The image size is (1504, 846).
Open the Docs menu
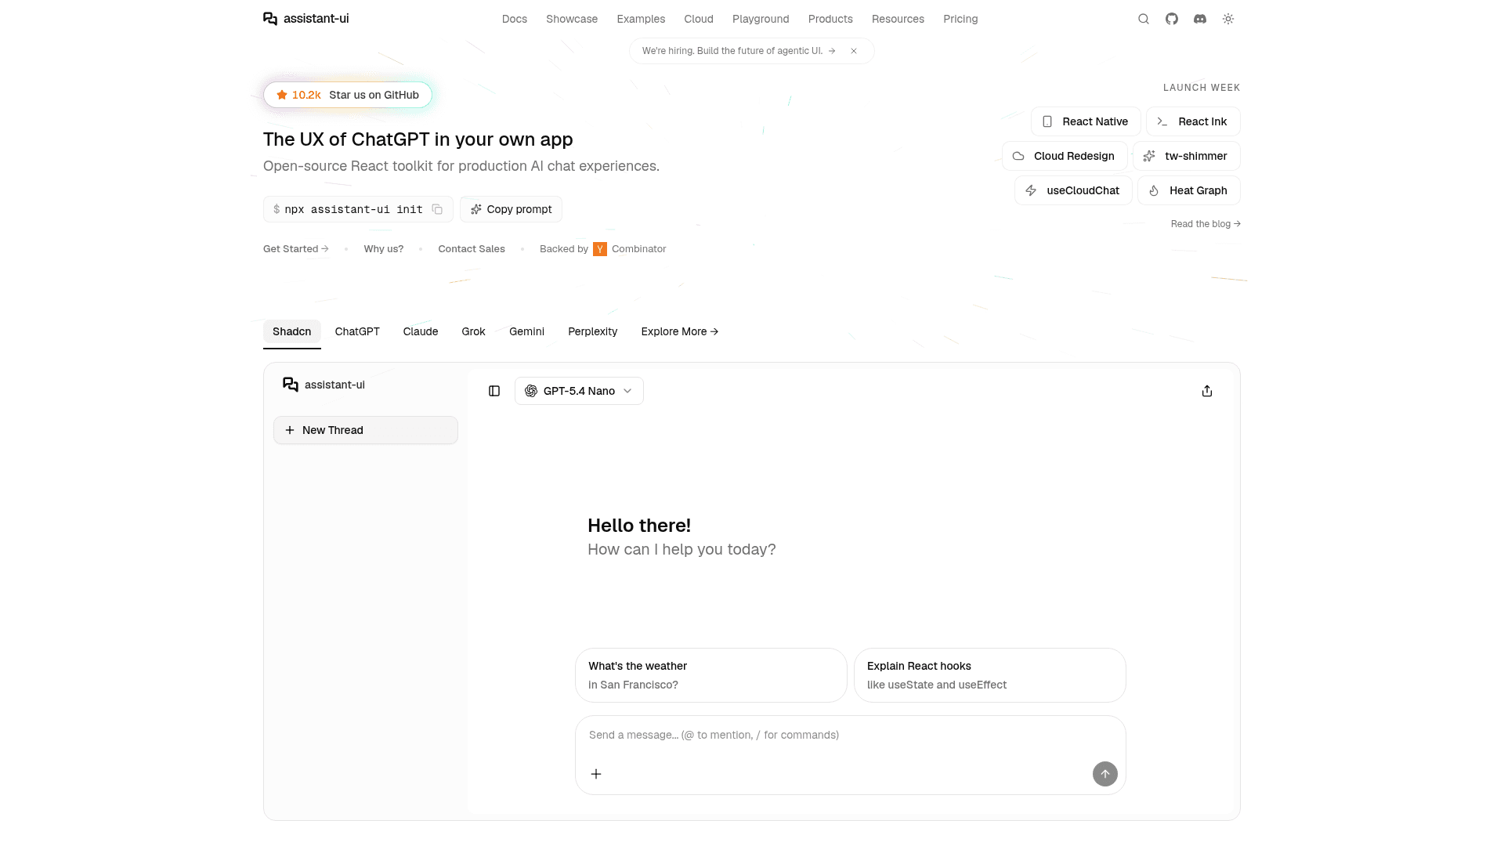(515, 19)
